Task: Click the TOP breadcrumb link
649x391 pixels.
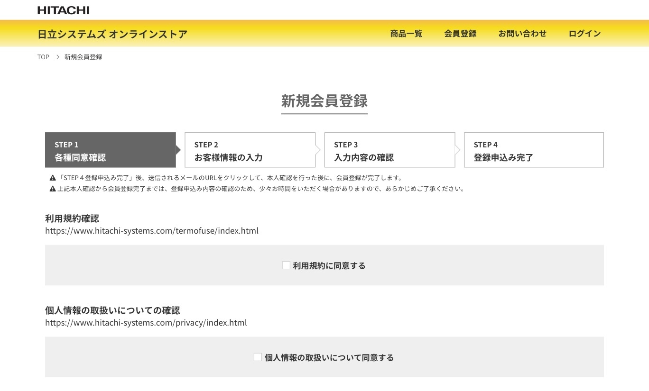Action: [43, 57]
